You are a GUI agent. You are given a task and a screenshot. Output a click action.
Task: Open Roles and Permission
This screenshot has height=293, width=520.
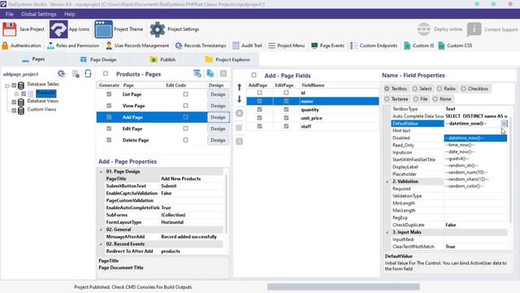(73, 46)
